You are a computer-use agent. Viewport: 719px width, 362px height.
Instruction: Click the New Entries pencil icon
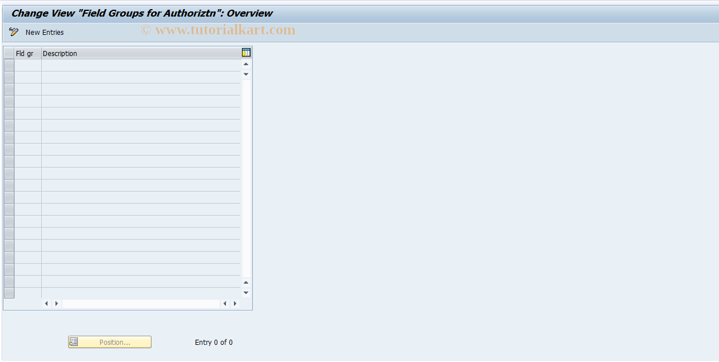[x=14, y=32]
